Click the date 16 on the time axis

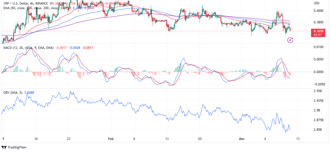point(36,139)
